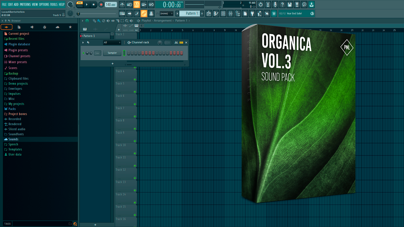Image resolution: width=404 pixels, height=227 pixels.
Task: Click the microphone one-click recording icon
Action: point(275,4)
